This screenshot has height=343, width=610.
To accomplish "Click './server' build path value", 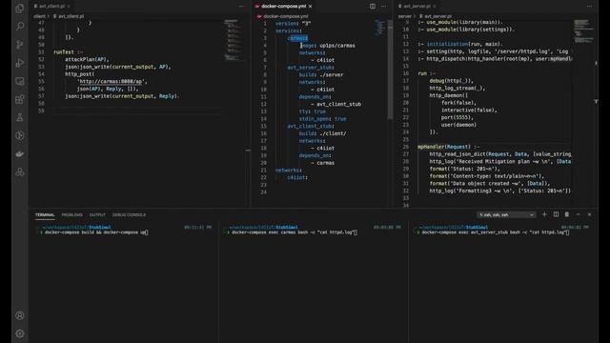I will coord(331,74).
